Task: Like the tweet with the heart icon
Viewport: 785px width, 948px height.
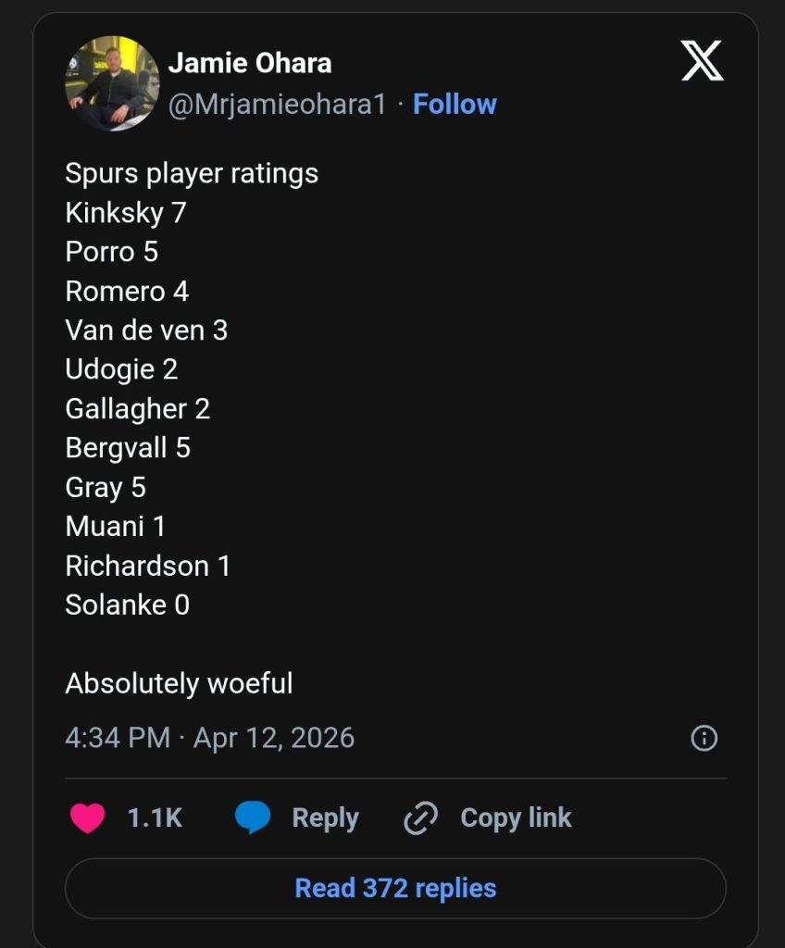Action: pos(88,818)
